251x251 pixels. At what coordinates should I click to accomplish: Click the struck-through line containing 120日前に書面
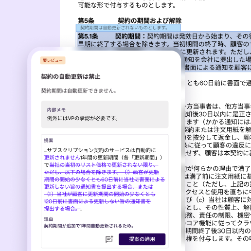[97, 201]
